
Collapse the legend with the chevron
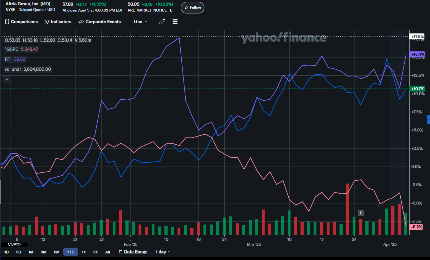click(x=7, y=80)
